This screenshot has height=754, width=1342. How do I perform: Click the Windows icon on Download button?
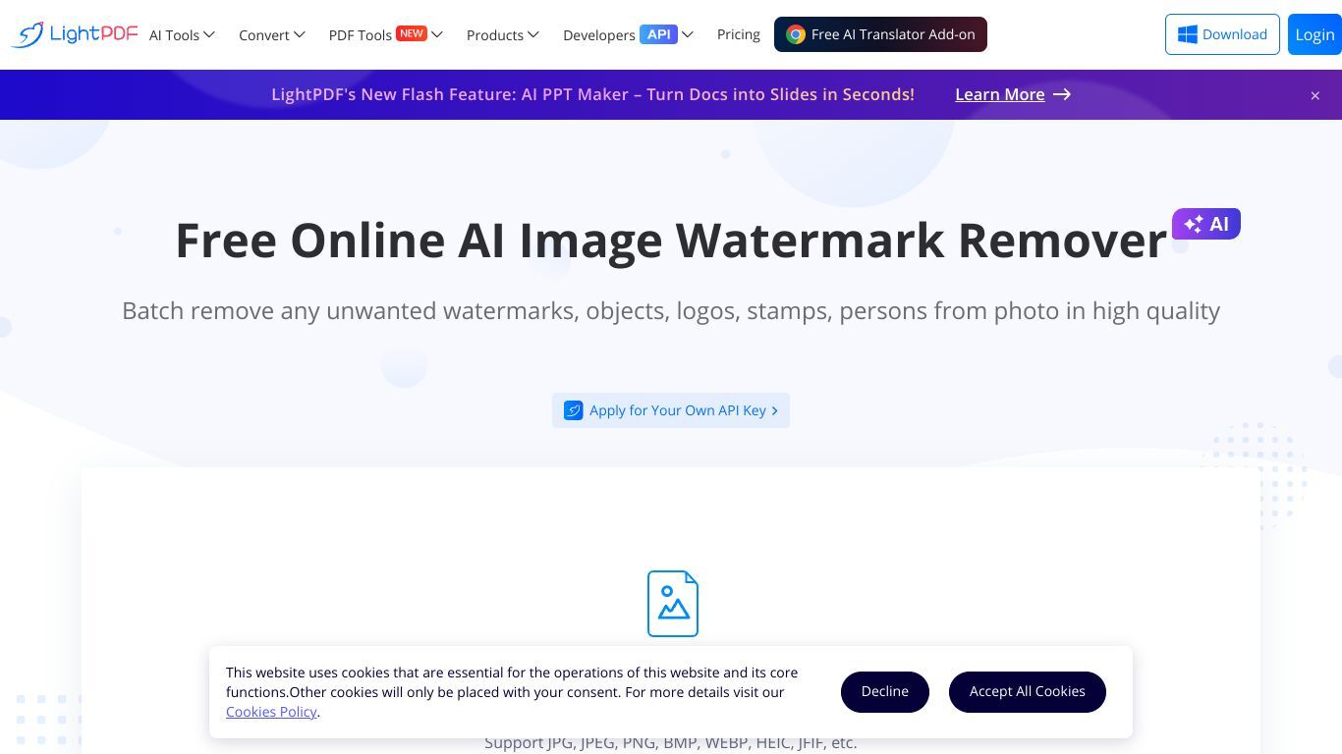tap(1188, 34)
